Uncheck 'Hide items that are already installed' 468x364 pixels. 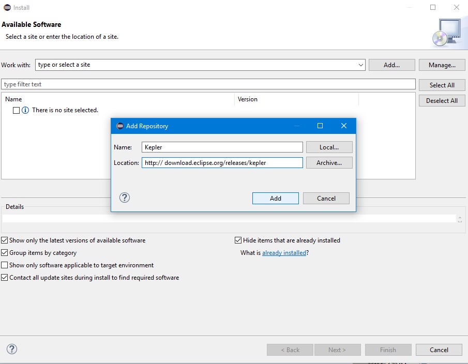[238, 240]
